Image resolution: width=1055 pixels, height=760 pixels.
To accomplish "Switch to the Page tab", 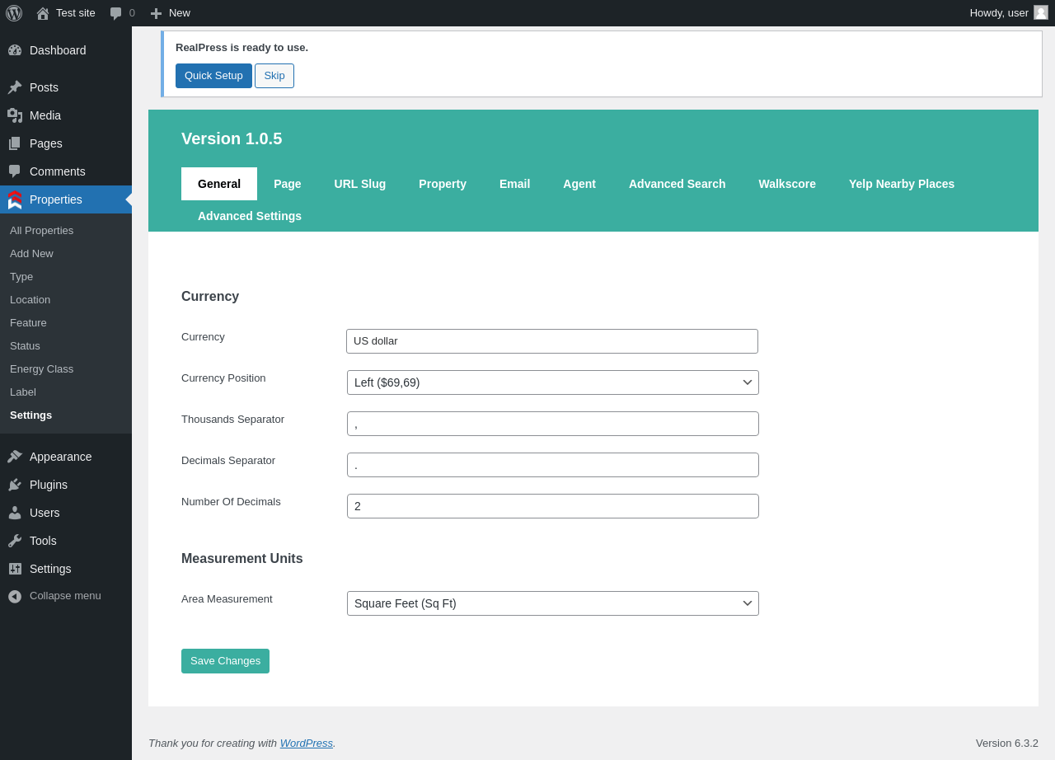I will click(x=288, y=184).
